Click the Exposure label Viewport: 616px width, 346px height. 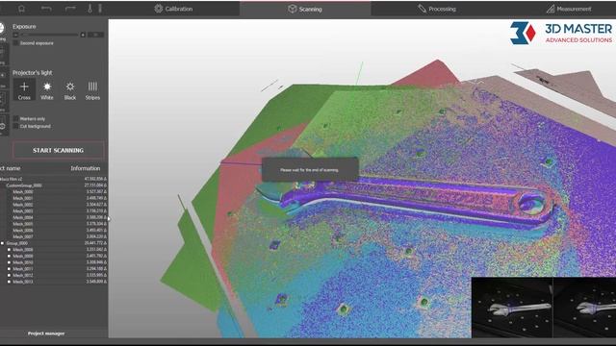[24, 27]
